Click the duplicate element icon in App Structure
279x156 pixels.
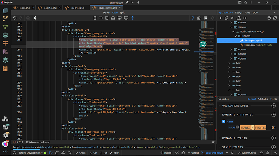[x=226, y=18]
